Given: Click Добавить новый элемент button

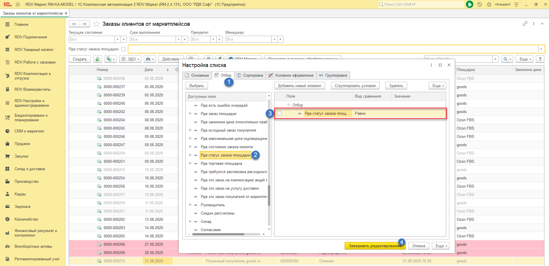Looking at the screenshot, I should click(299, 86).
